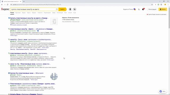Open 'пластиковые окна бу - Двери, окна, сантехника...' result
This screenshot has width=170, height=95.
pos(29,53)
